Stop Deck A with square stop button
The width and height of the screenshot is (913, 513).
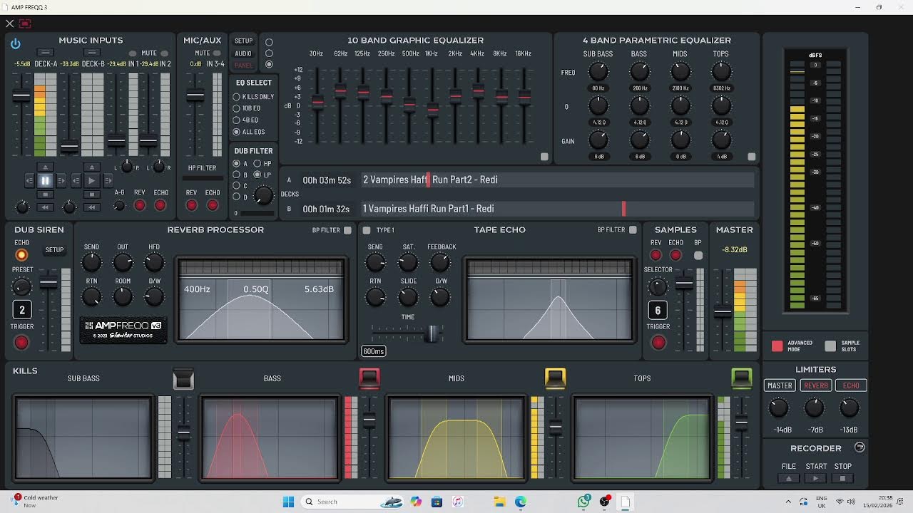[x=45, y=195]
